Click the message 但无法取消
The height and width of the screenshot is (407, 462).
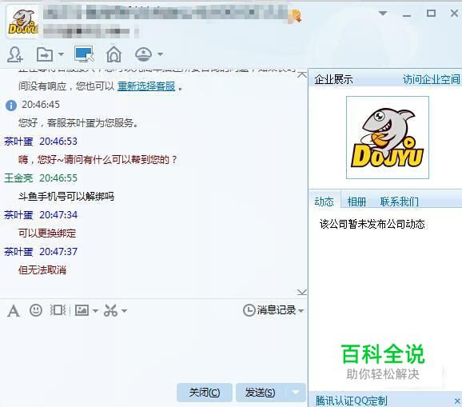(x=42, y=270)
